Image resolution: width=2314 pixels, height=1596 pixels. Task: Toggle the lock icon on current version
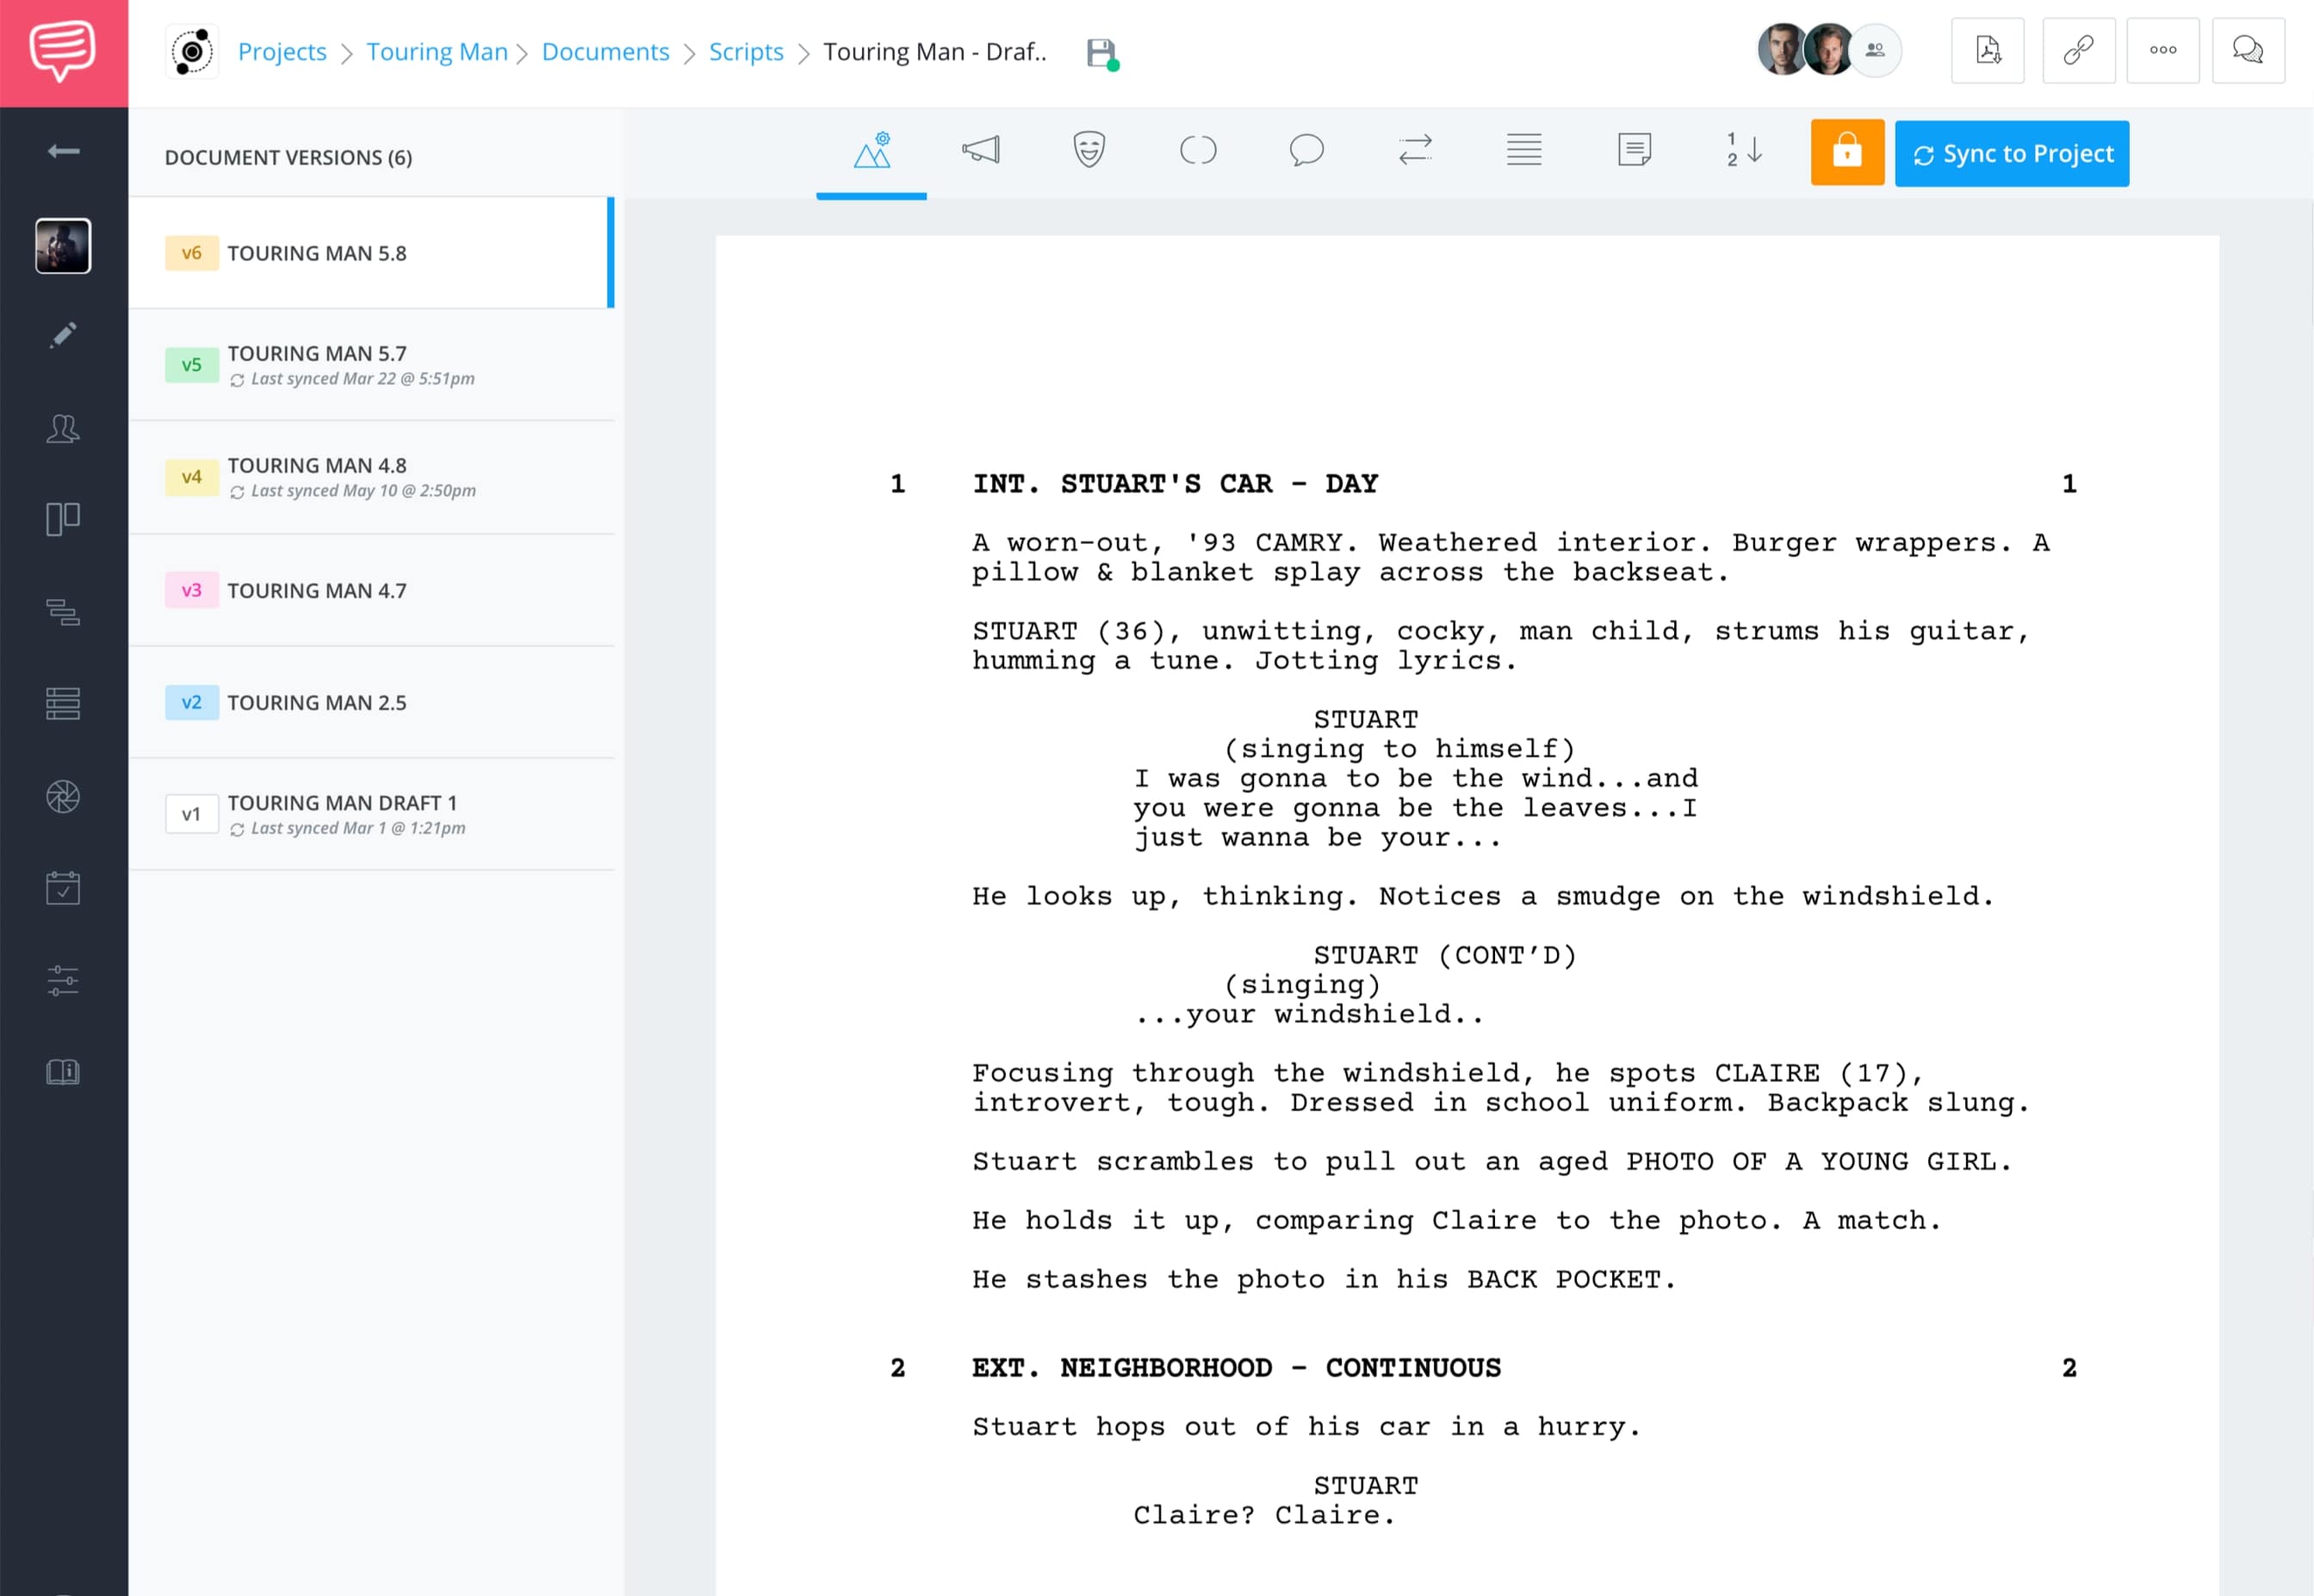pyautogui.click(x=1846, y=153)
